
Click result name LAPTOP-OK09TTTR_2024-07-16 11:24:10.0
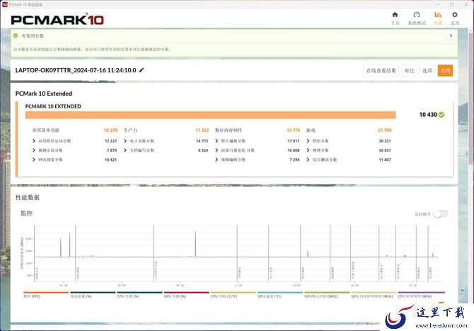click(76, 70)
